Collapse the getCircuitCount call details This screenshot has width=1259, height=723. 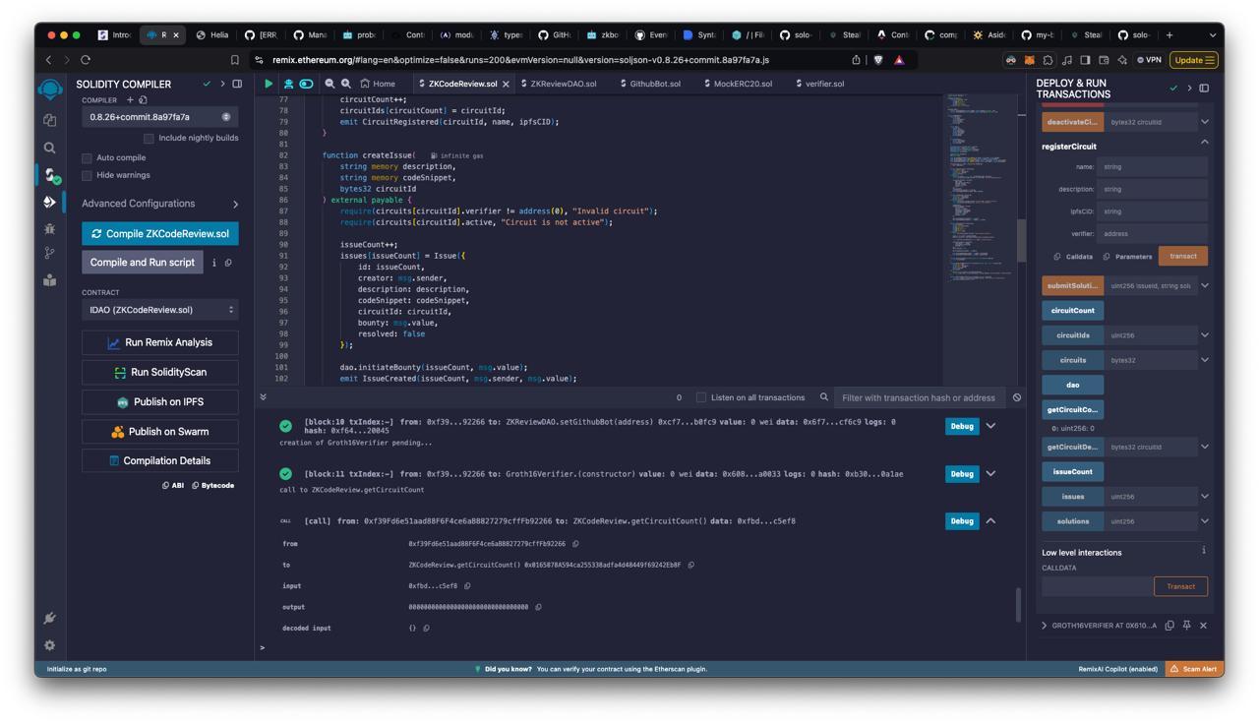click(990, 520)
